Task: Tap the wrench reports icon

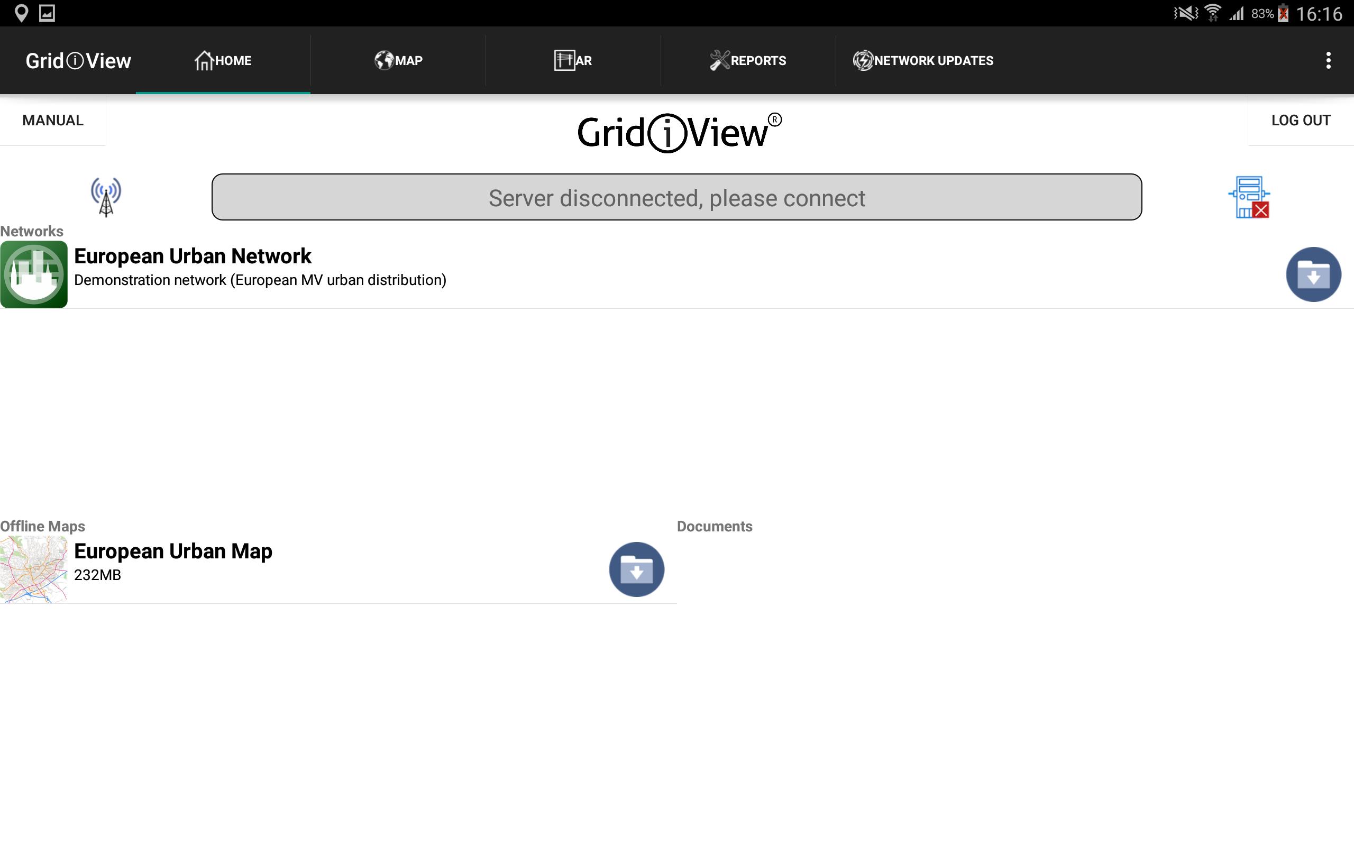Action: [719, 60]
